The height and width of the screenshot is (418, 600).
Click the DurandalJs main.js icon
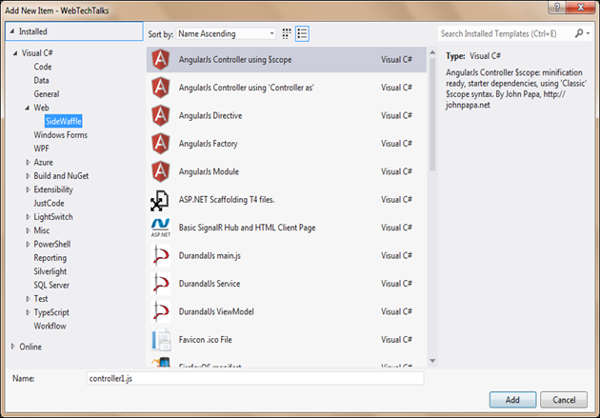point(161,255)
